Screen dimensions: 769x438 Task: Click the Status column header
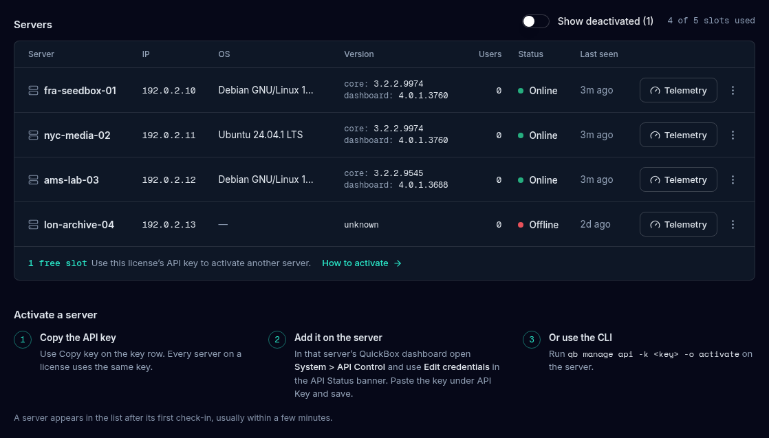(530, 54)
